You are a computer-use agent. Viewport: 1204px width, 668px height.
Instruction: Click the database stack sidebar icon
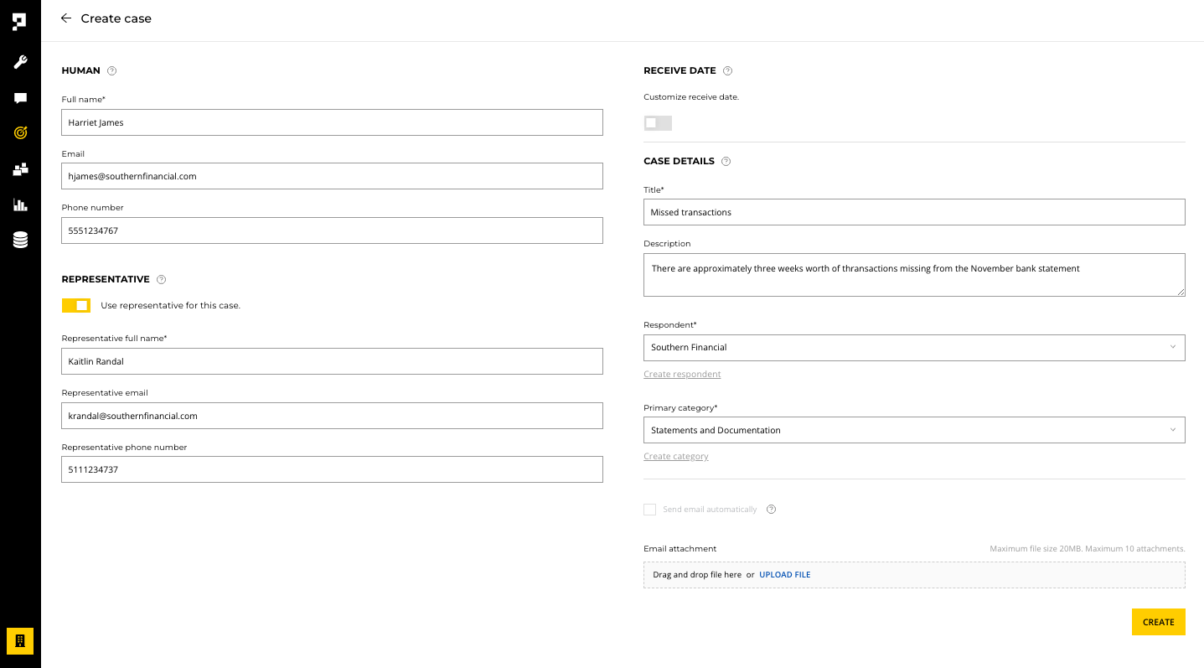pos(20,241)
